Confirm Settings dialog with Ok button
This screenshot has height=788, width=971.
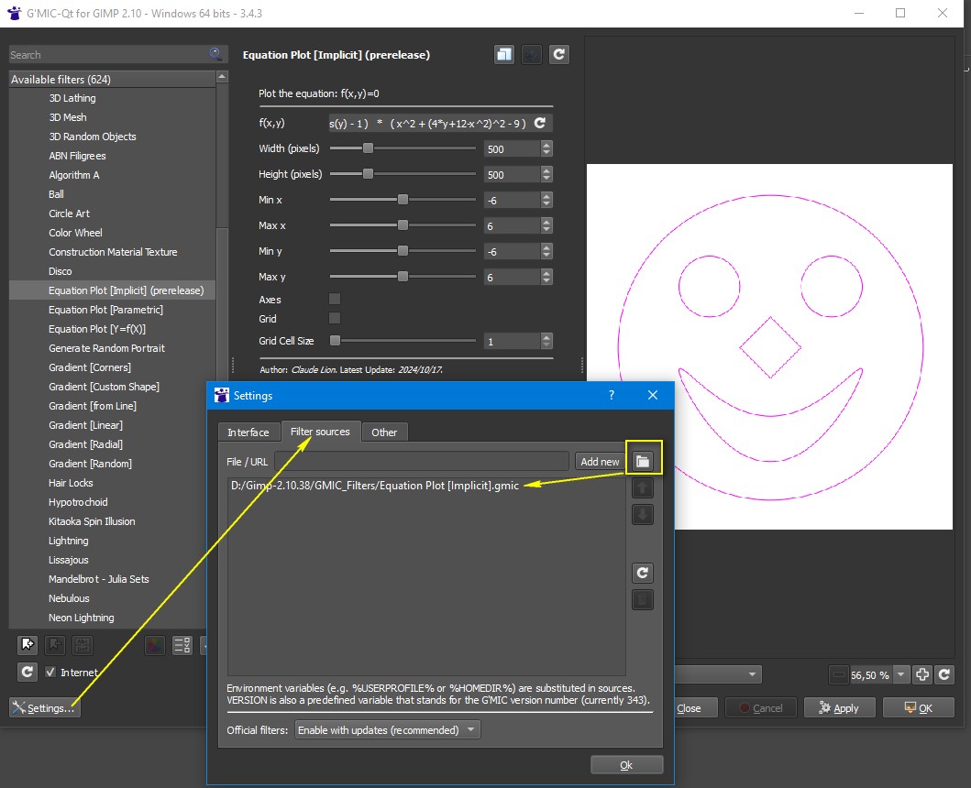pyautogui.click(x=626, y=765)
